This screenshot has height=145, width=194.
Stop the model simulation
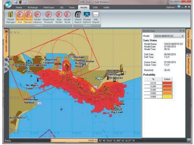59,17
